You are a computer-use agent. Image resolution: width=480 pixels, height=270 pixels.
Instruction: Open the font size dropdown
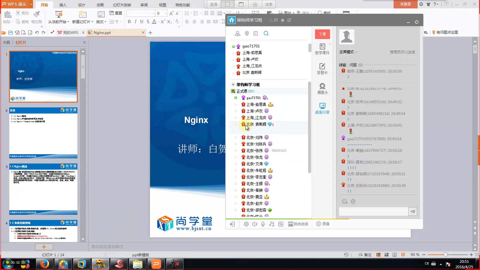[x=165, y=13]
